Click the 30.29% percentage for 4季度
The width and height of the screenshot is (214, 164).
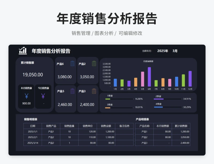[187, 107]
